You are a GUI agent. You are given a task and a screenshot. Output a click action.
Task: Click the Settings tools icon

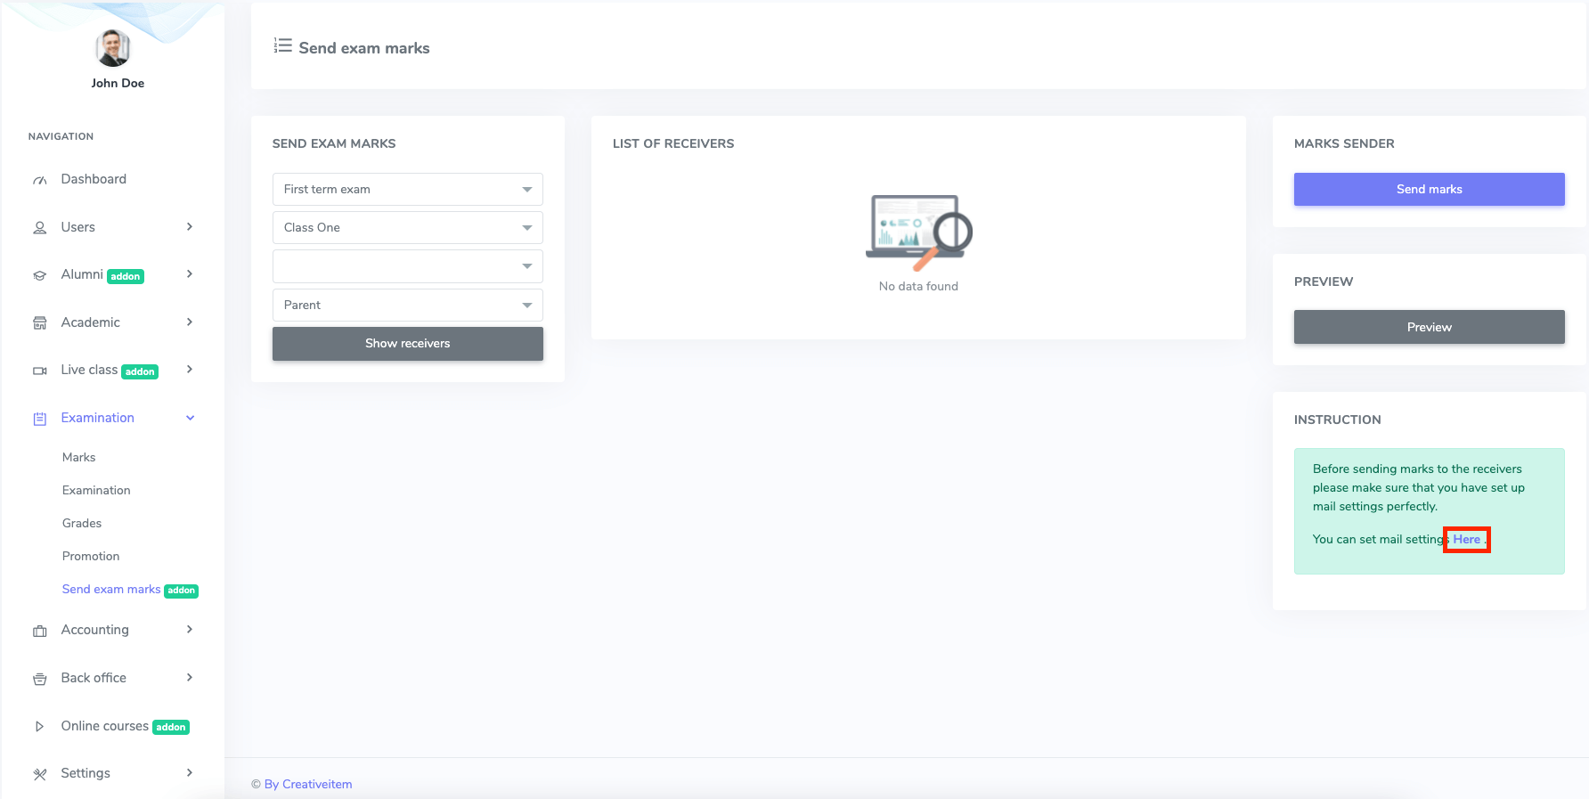click(40, 774)
